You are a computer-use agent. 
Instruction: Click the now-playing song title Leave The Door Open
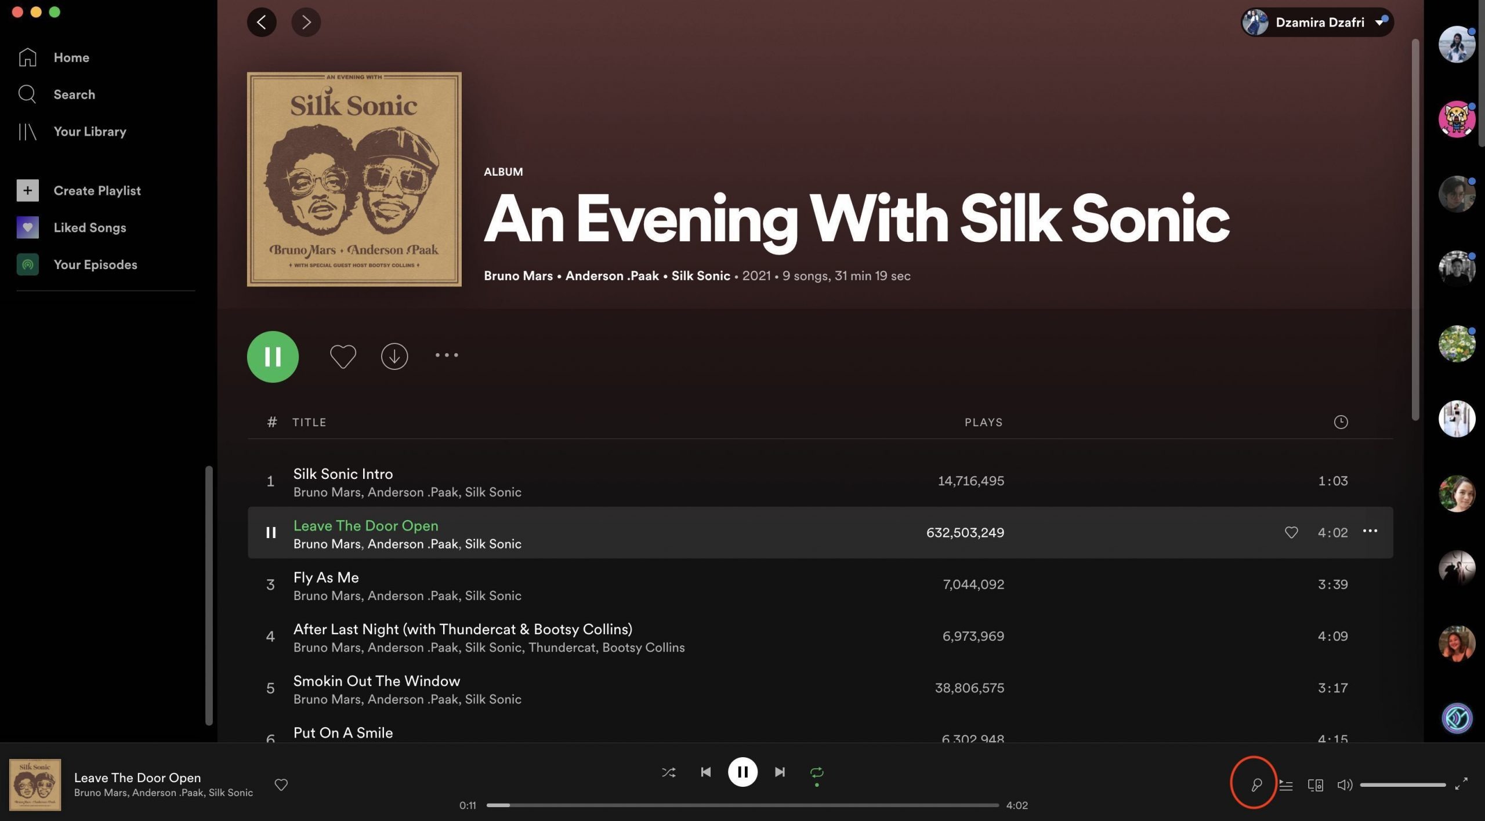[137, 778]
